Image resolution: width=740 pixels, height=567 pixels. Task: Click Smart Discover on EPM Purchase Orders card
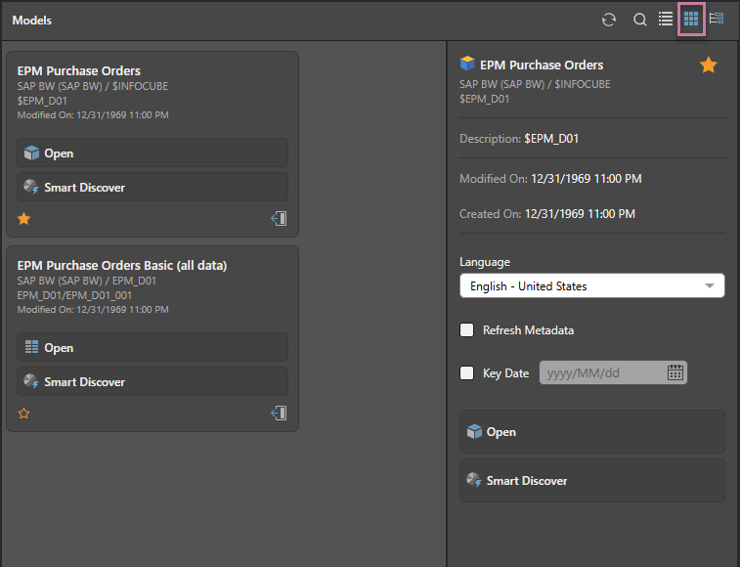[152, 188]
